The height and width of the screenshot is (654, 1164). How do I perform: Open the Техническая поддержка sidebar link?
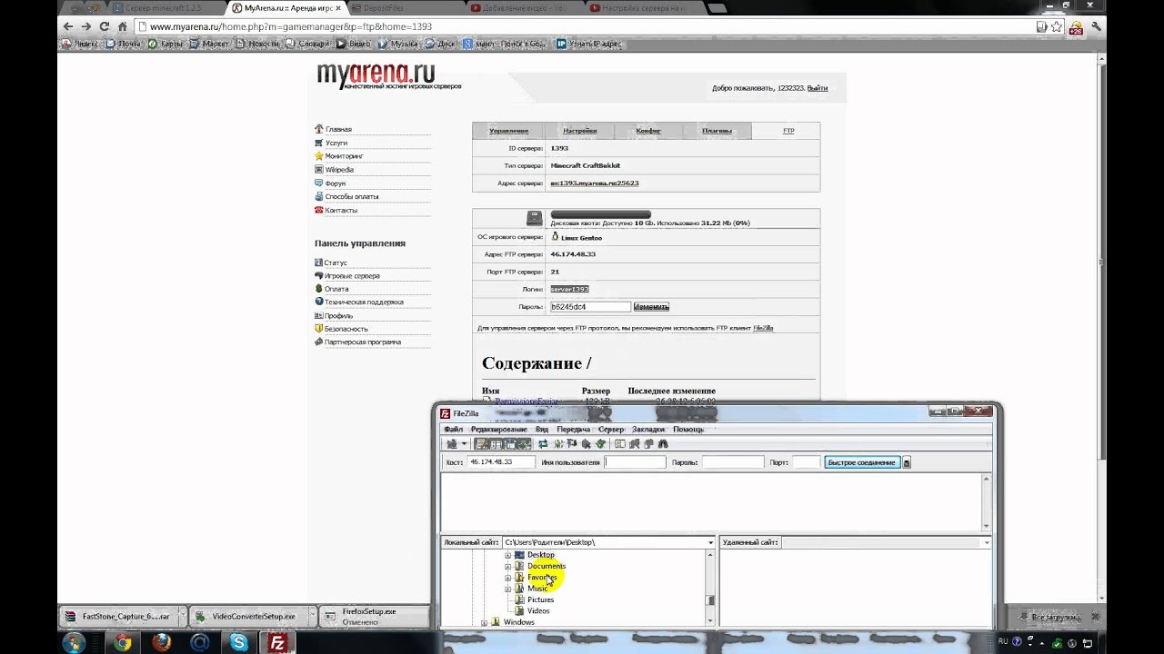[364, 302]
